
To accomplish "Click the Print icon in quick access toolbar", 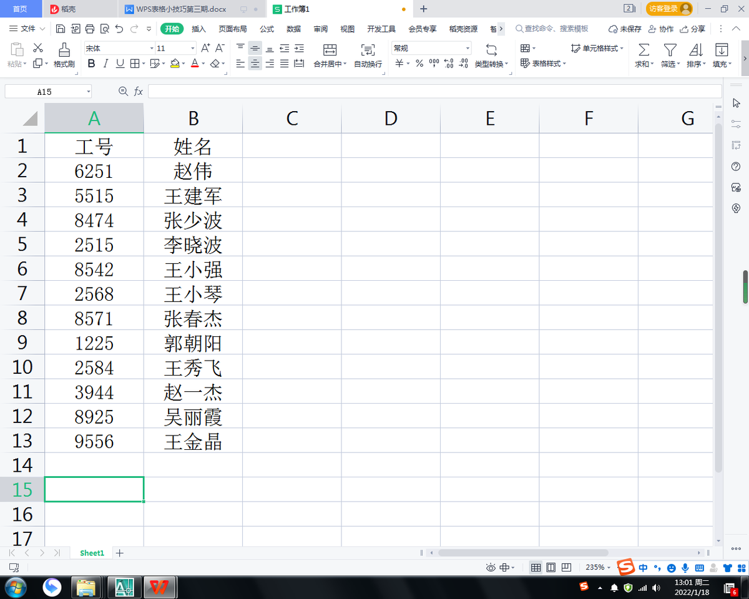I will pos(90,29).
